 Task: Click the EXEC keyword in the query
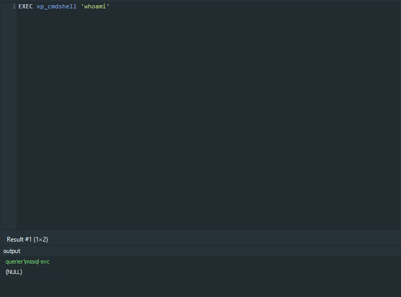(x=26, y=6)
